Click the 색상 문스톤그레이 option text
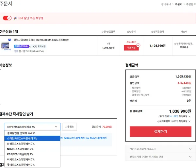 (29, 51)
